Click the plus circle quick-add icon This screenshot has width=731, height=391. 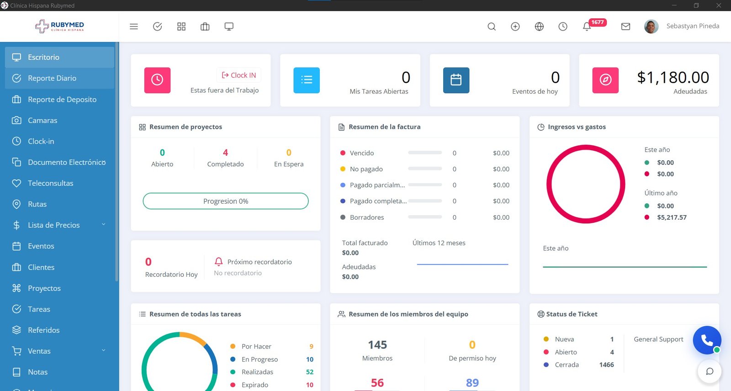click(515, 26)
